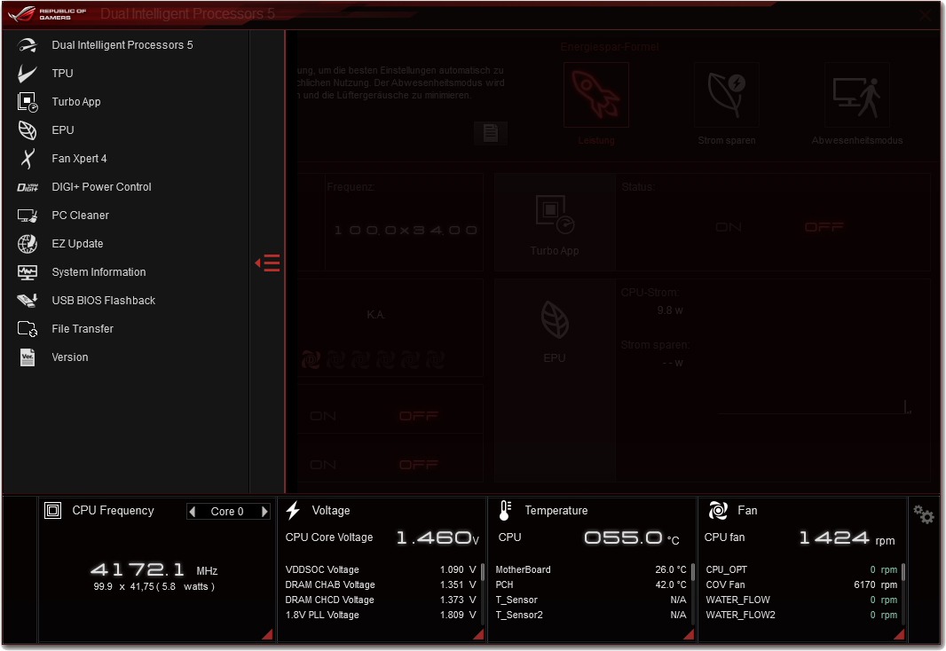Open Fan Xpert 4 icon

point(28,159)
